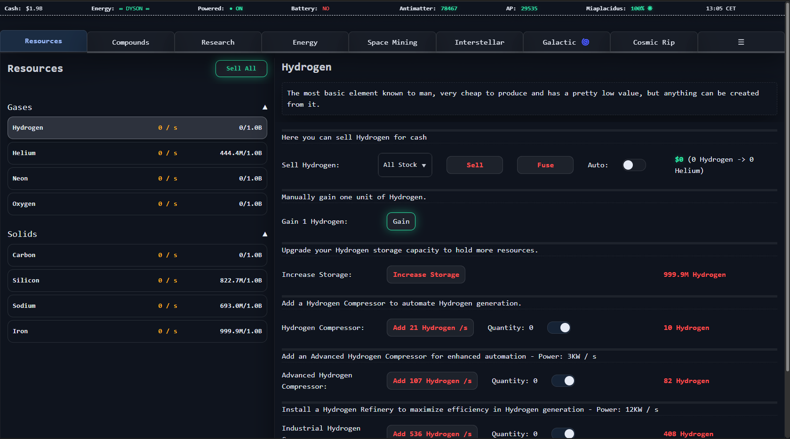
Task: Select the Silicon resource row
Action: [x=137, y=281]
